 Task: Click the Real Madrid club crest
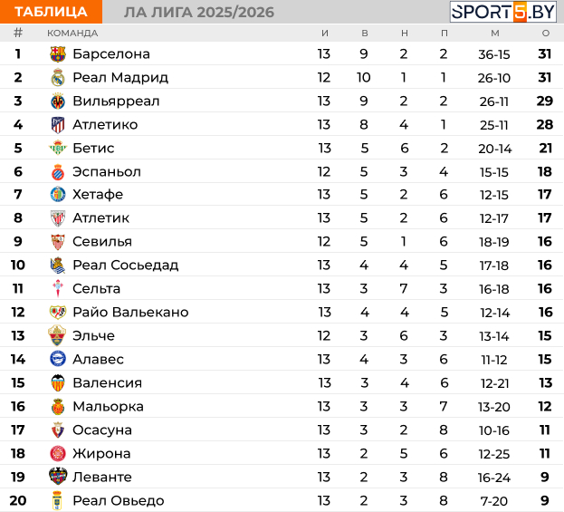coord(58,77)
